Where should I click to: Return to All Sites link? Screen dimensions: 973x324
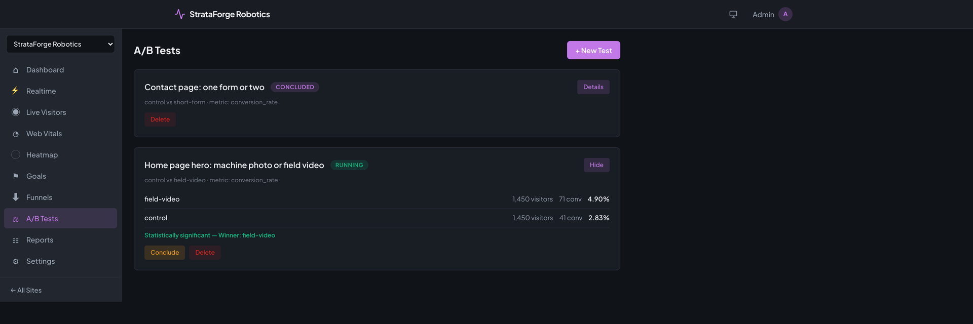click(26, 290)
